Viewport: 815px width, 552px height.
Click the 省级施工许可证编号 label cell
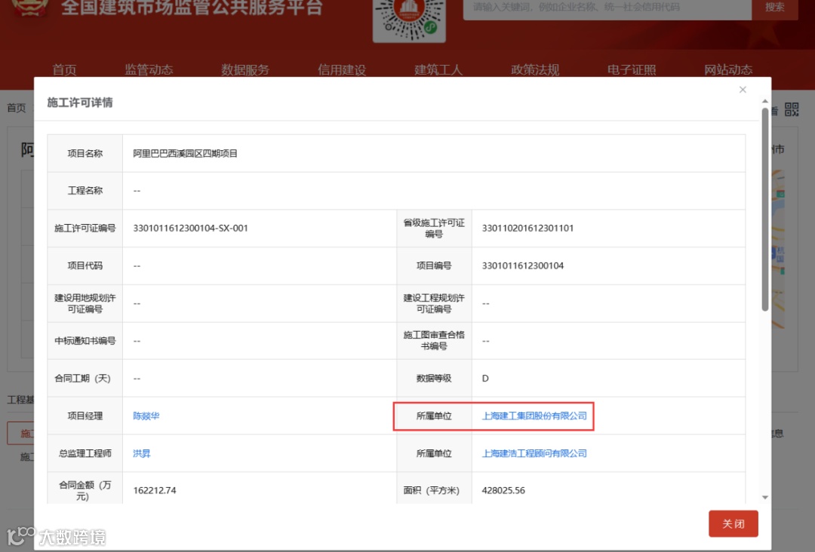point(434,228)
